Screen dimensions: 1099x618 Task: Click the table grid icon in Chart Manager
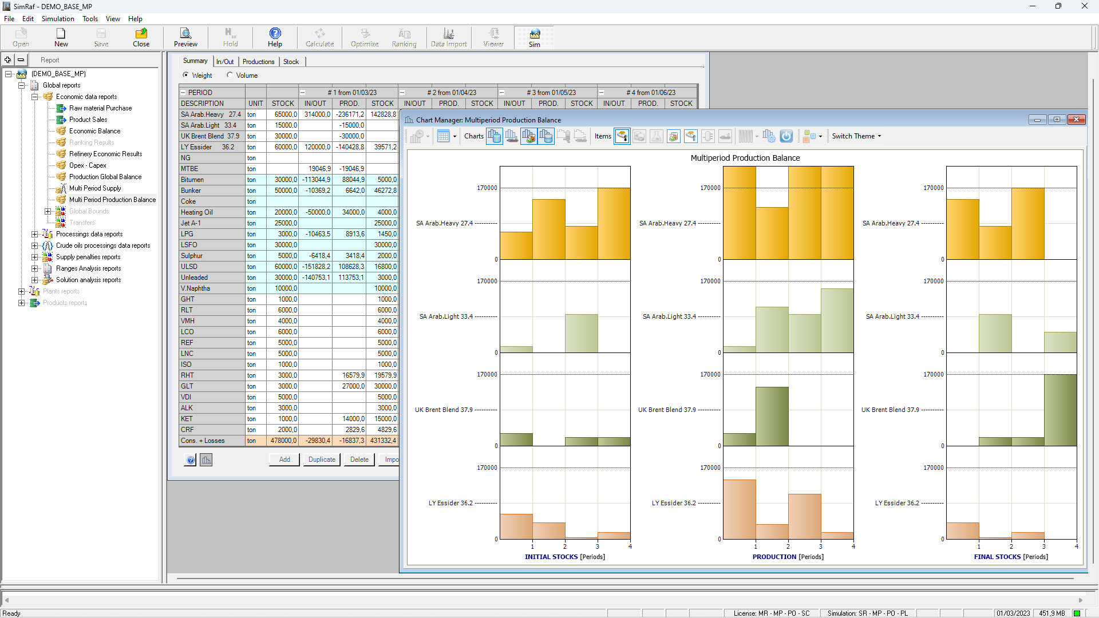coord(443,136)
